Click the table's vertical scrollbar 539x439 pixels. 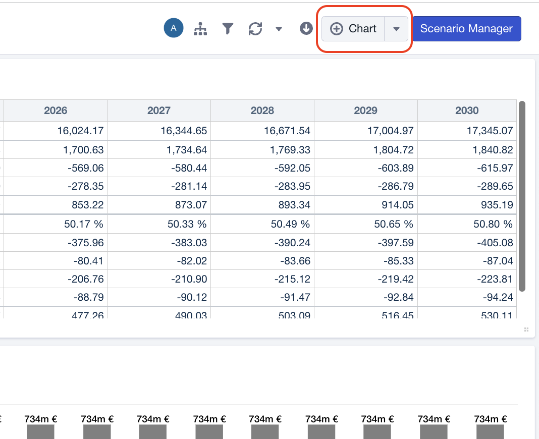[522, 196]
